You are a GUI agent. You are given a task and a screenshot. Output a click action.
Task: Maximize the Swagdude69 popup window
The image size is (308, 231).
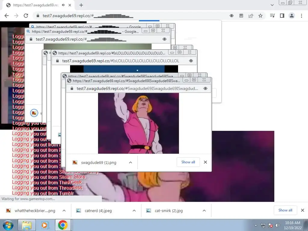point(194,80)
